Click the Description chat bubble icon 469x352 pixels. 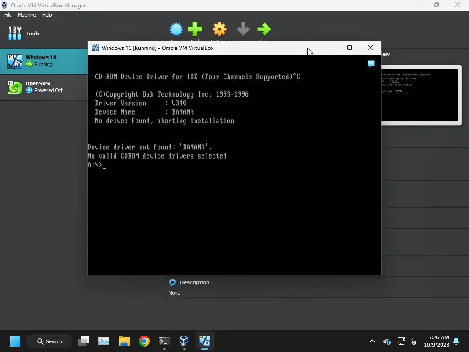pyautogui.click(x=173, y=282)
